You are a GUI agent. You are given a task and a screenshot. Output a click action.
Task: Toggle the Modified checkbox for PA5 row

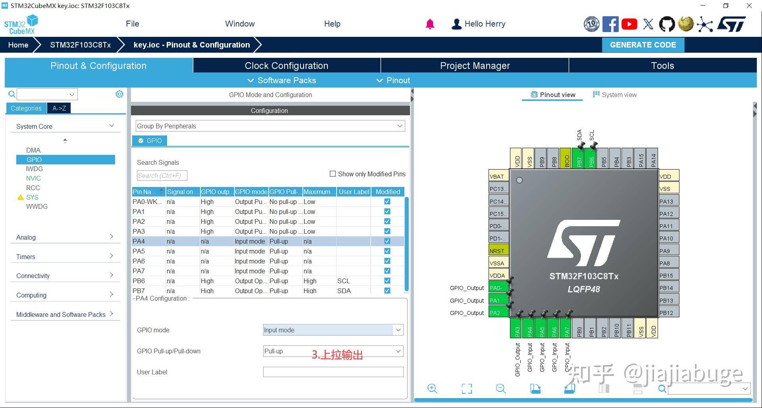pyautogui.click(x=387, y=251)
